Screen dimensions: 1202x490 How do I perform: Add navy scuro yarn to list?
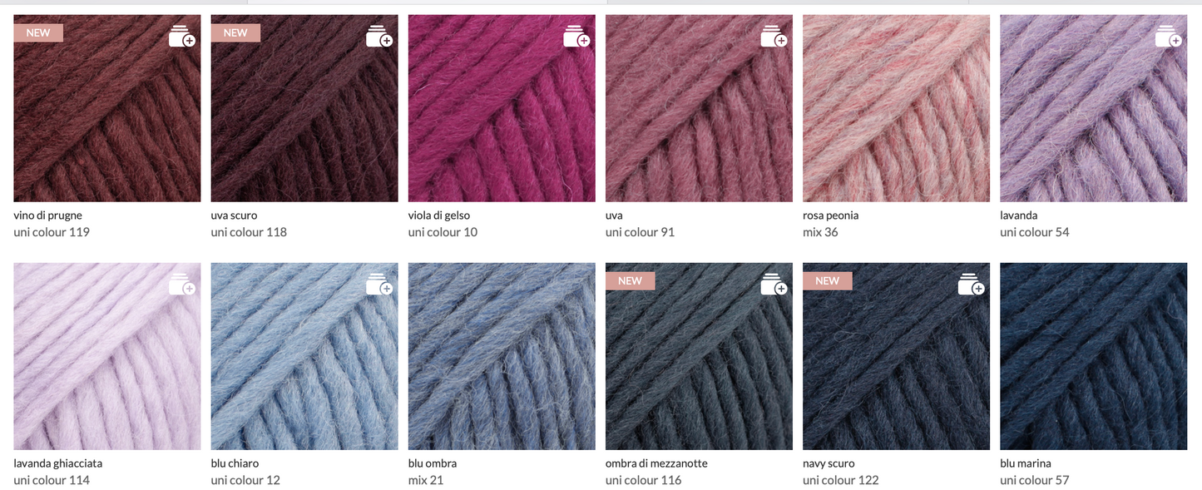click(971, 285)
